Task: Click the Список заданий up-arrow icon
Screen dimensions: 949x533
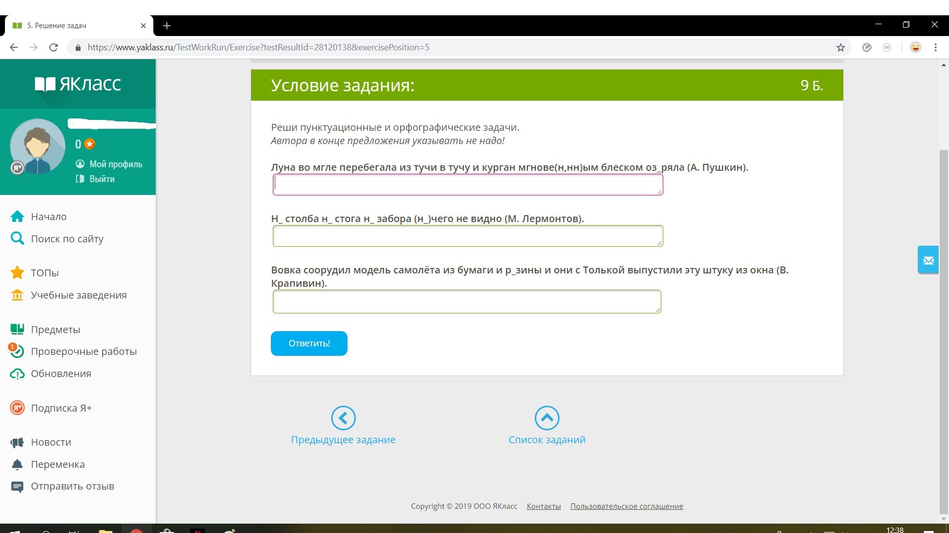Action: (x=547, y=418)
